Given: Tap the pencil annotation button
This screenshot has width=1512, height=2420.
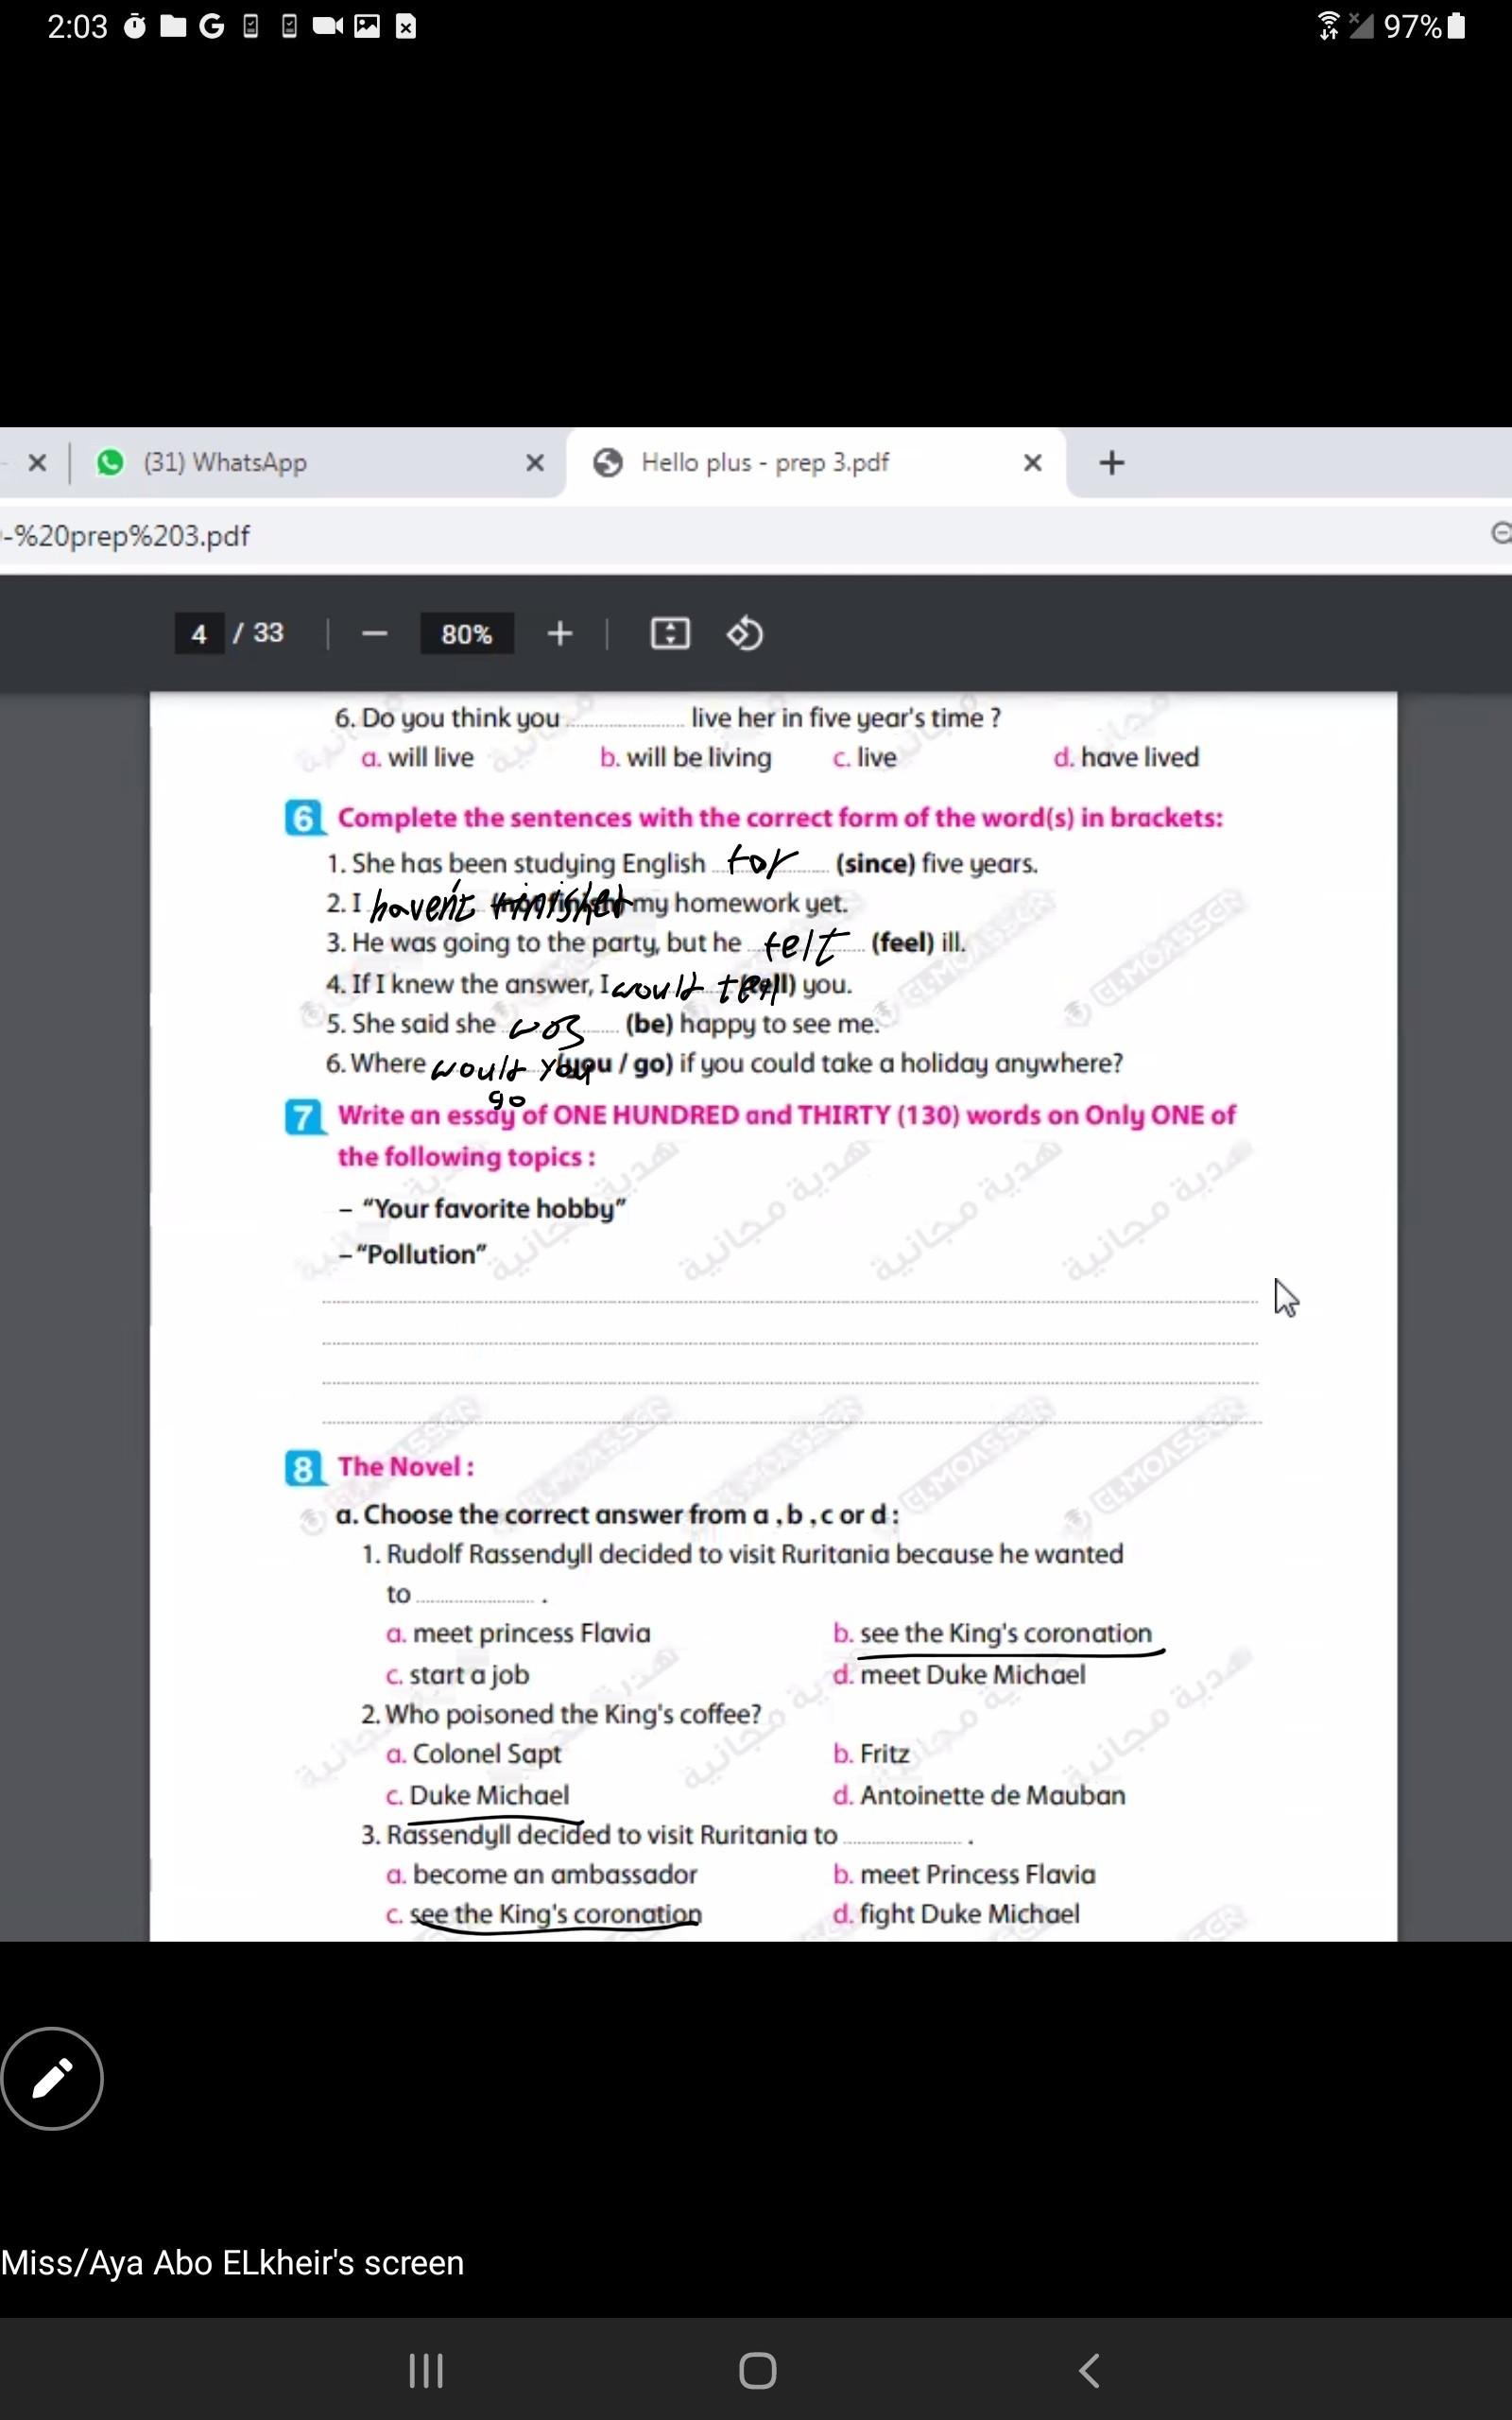Looking at the screenshot, I should (x=52, y=2078).
